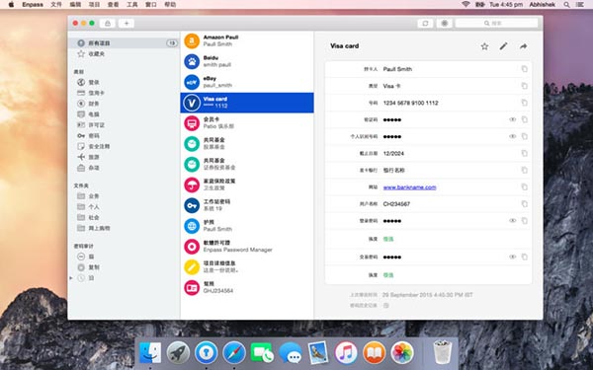This screenshot has width=593, height=370.
Task: Open the 帮助 menu
Action: click(170, 5)
